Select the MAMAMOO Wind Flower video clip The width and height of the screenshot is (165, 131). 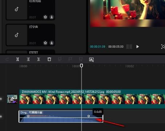pyautogui.click(x=92, y=99)
